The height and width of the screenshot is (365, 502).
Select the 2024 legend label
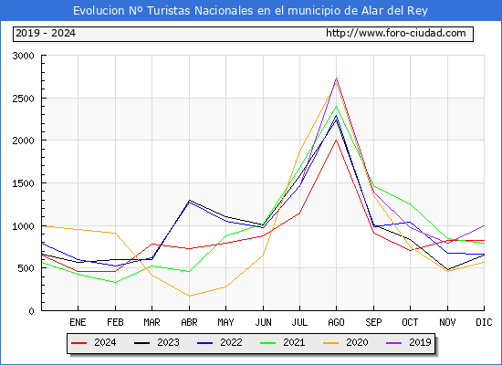coord(105,342)
